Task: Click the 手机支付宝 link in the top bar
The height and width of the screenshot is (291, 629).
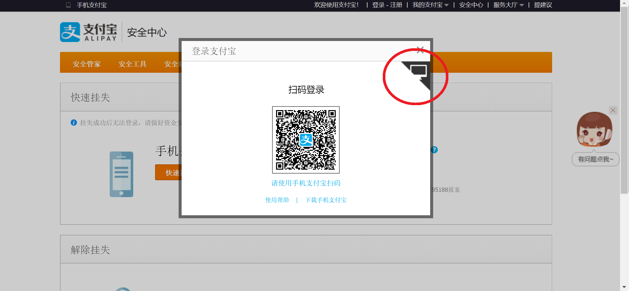Action: 92,5
